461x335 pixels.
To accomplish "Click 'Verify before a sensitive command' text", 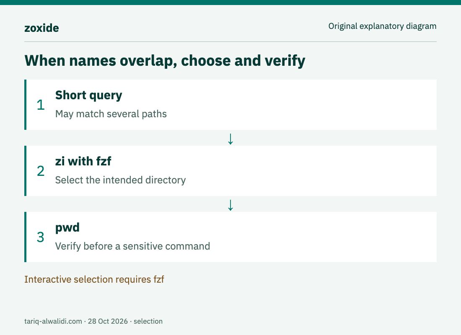I will 132,246.
